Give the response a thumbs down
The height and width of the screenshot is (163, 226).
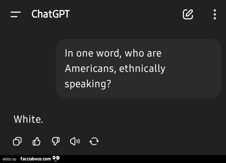[56, 141]
